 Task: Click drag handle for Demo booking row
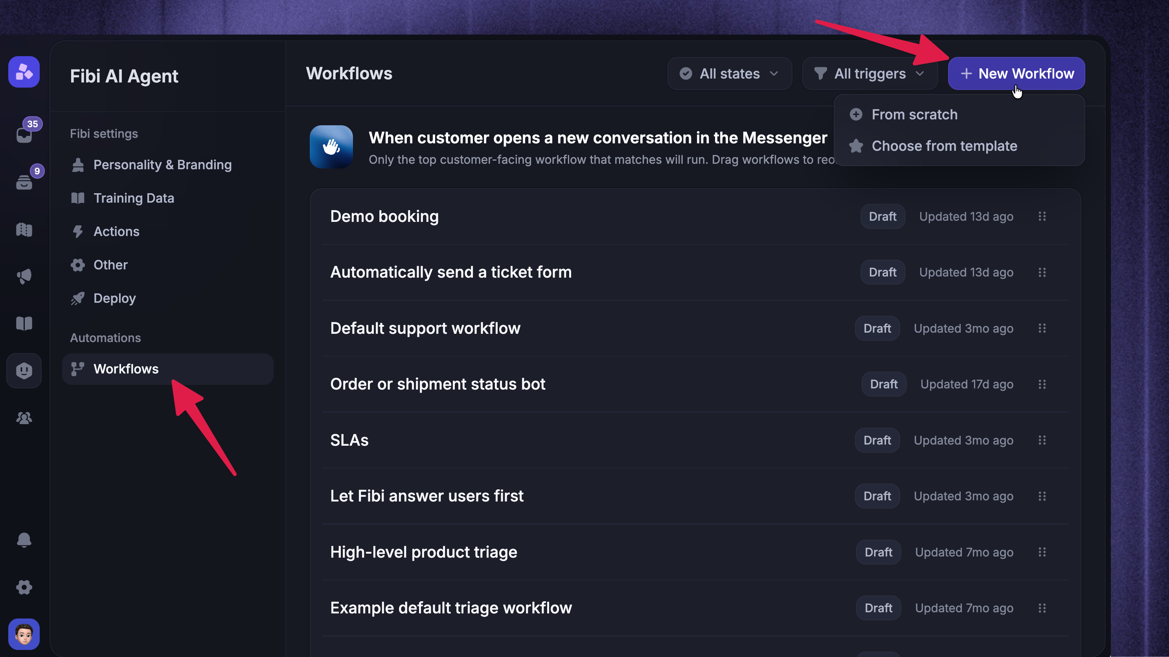pos(1042,216)
